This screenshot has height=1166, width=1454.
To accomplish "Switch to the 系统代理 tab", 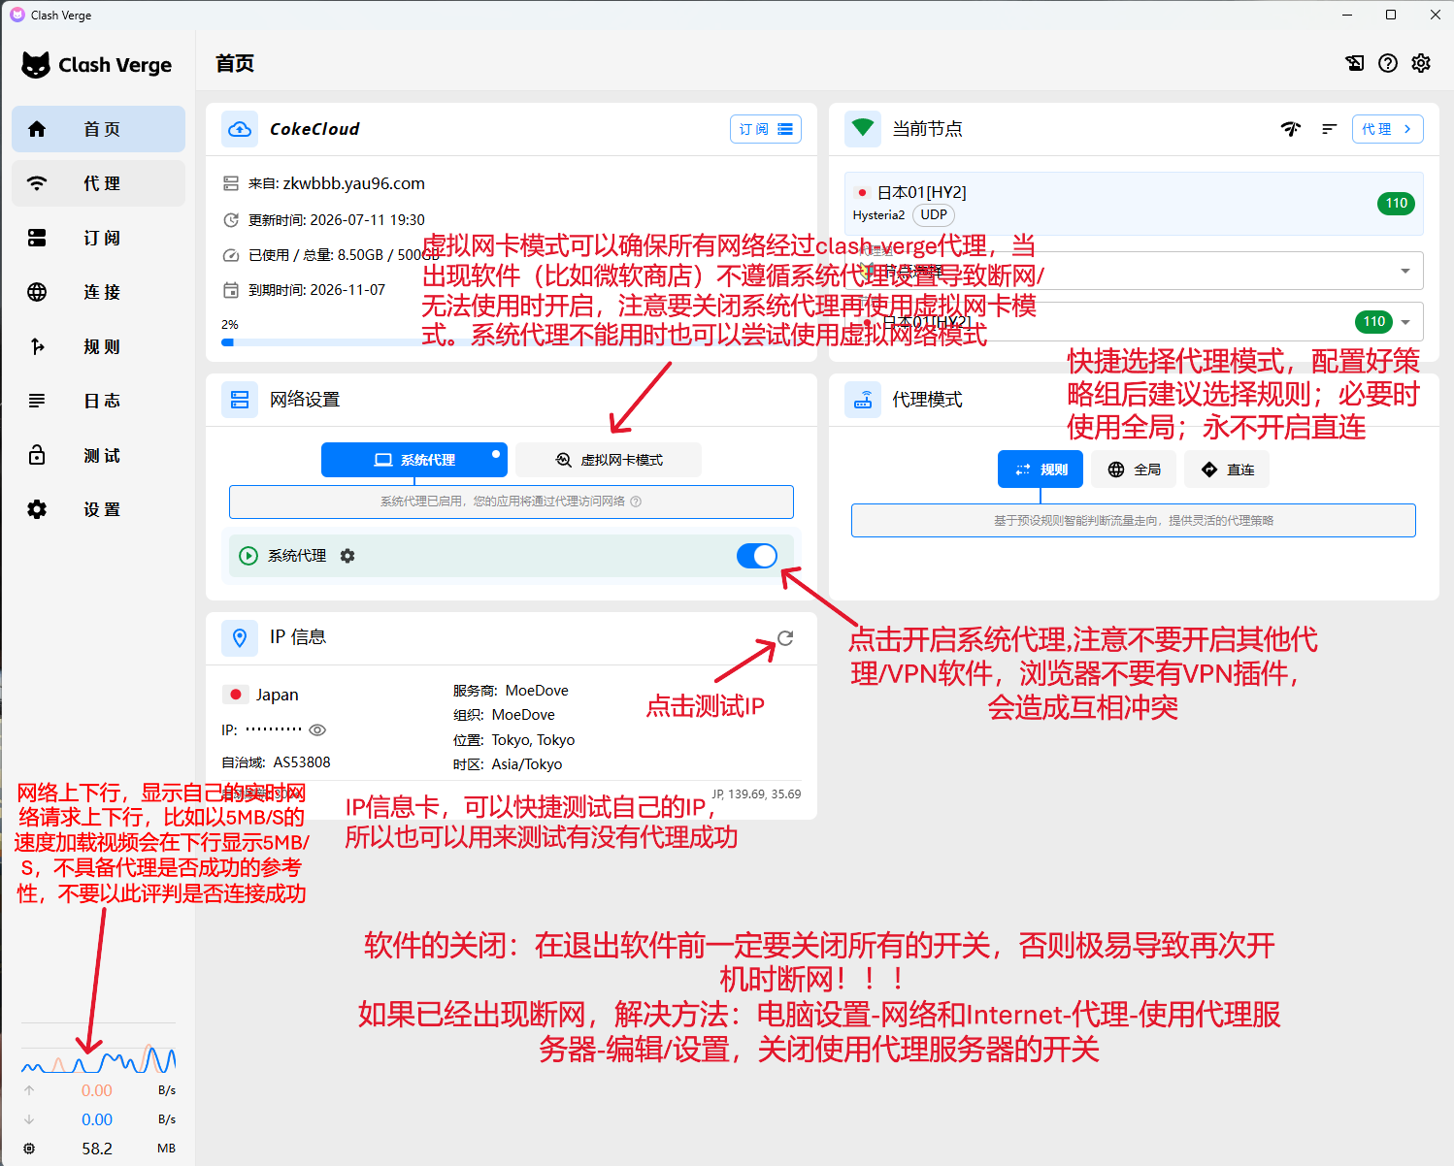I will pos(414,460).
